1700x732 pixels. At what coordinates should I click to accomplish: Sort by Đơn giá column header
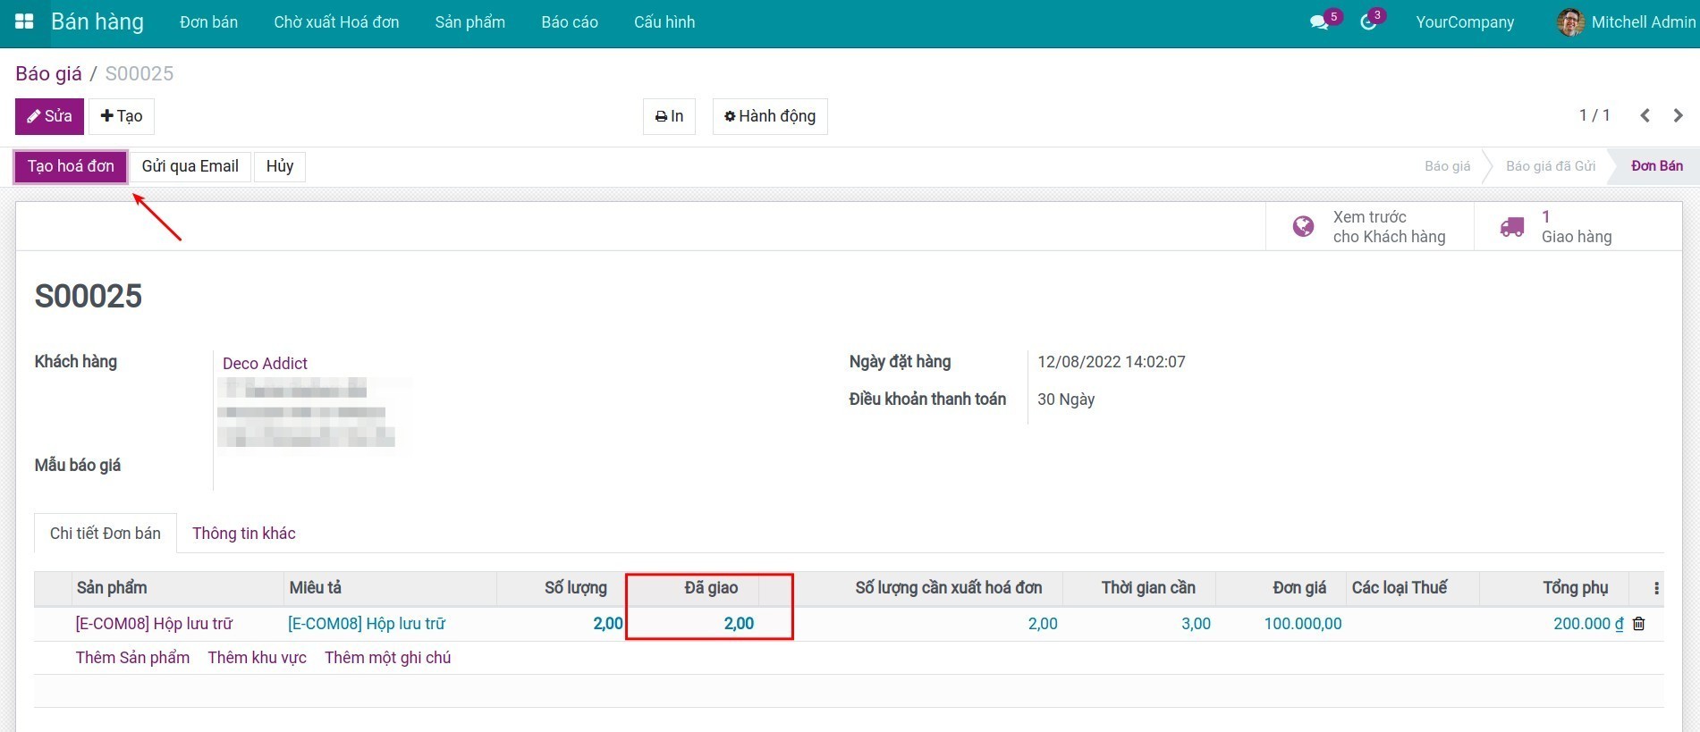(x=1281, y=588)
